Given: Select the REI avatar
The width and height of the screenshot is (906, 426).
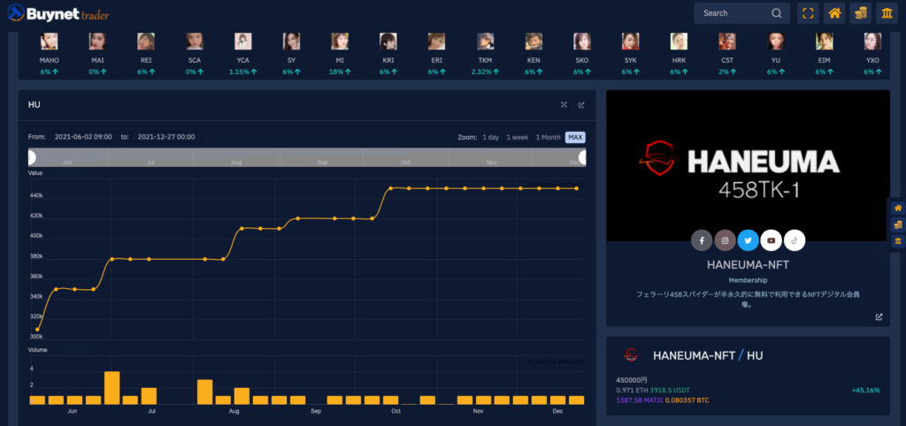Looking at the screenshot, I should click(146, 41).
